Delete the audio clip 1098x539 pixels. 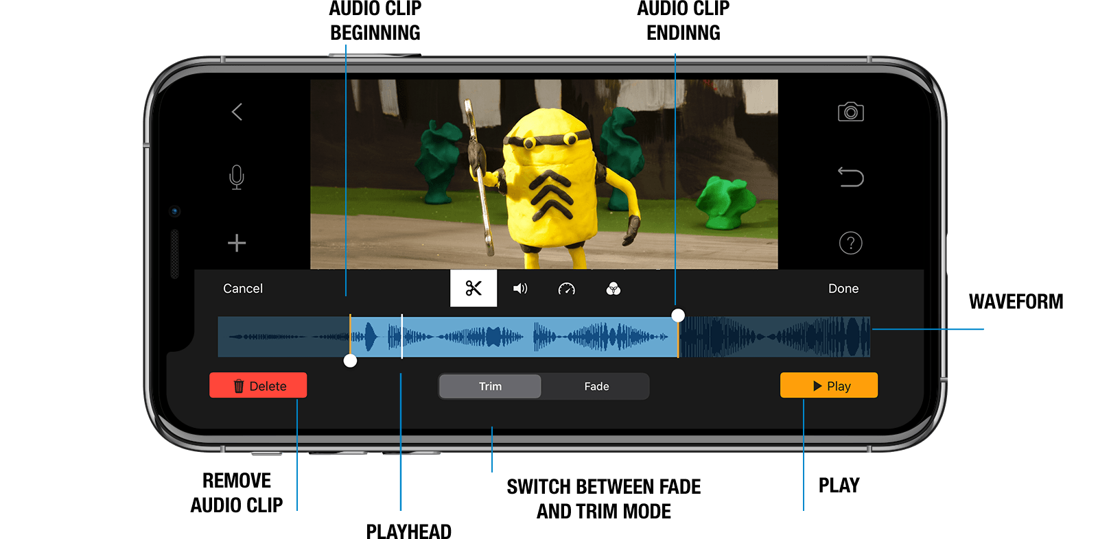258,385
